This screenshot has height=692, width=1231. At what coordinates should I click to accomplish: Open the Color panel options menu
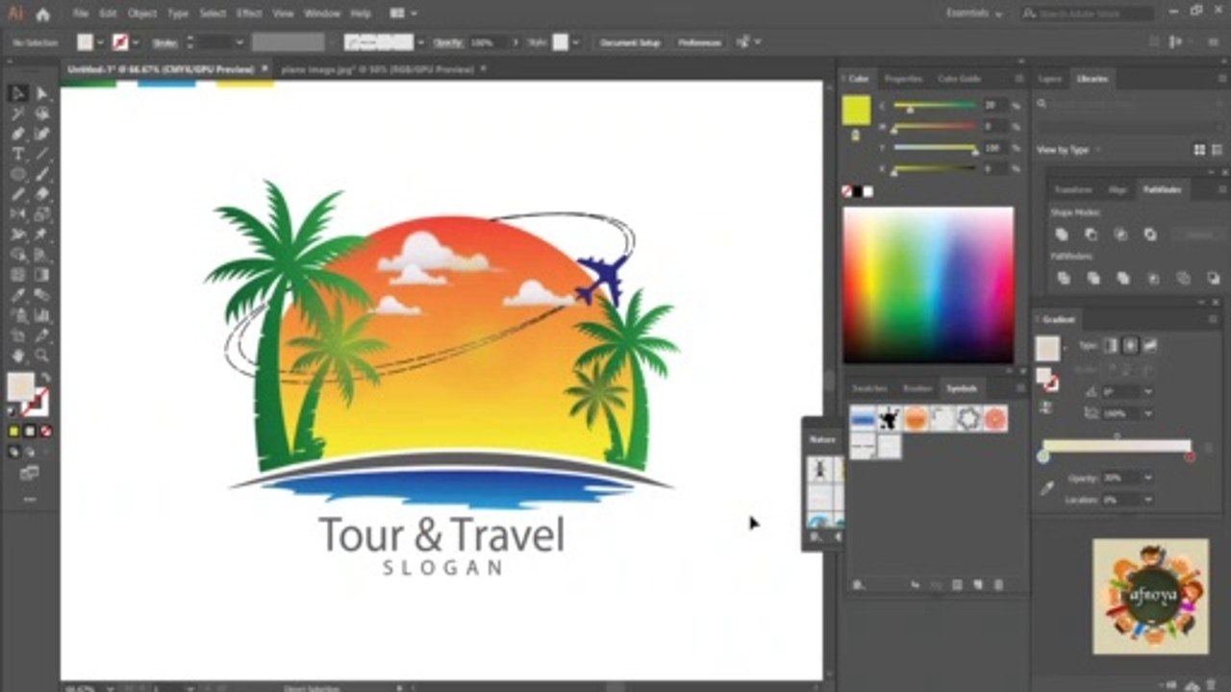tap(1018, 79)
